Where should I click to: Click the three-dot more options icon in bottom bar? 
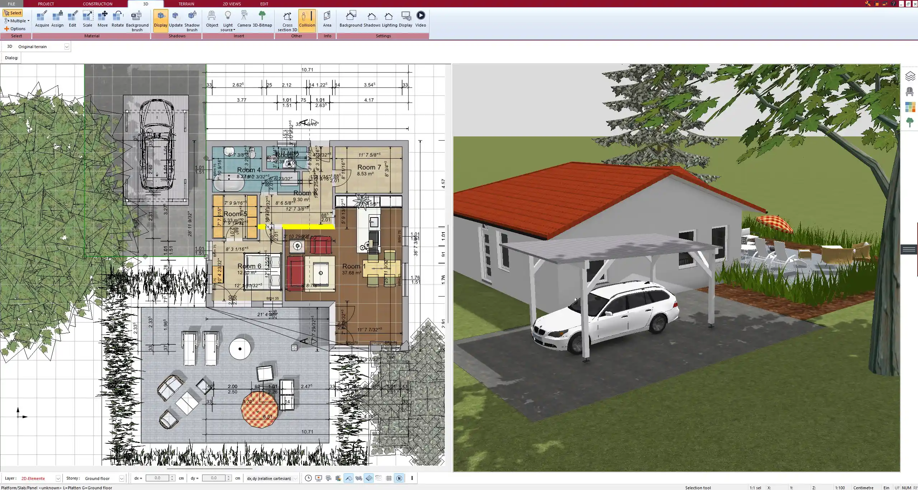pyautogui.click(x=412, y=478)
